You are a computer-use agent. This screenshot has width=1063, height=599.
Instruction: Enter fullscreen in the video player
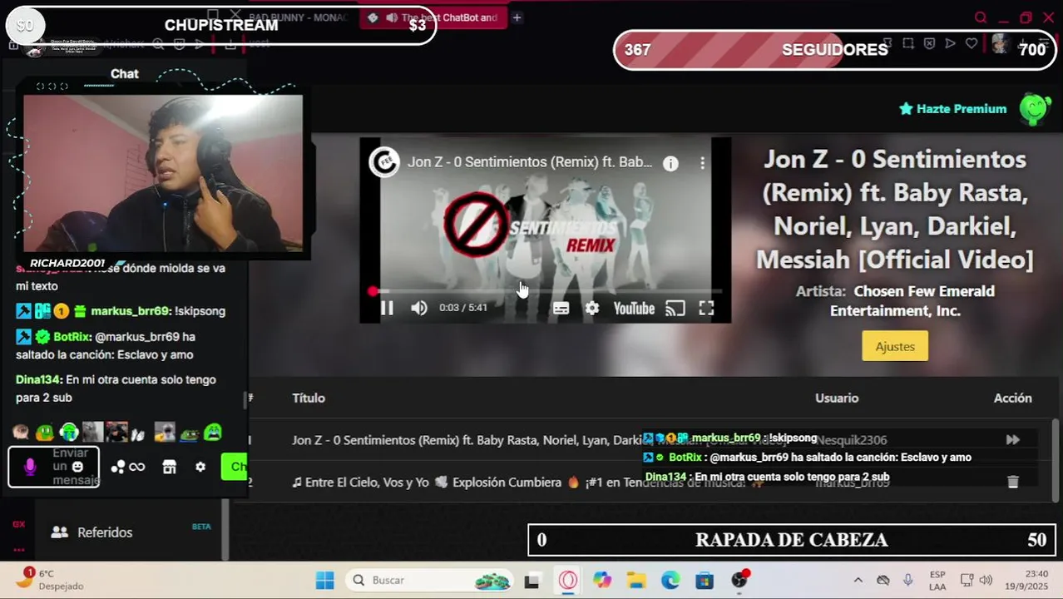(x=706, y=309)
